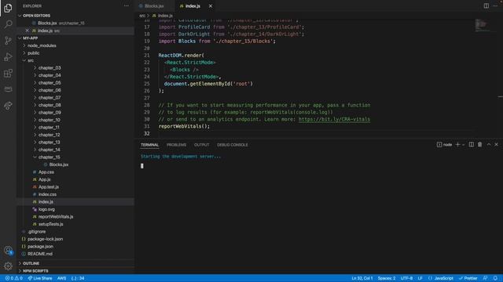Open Explorer more actions ellipsis
Screen dimensions: 503x282
pyautogui.click(x=127, y=5)
